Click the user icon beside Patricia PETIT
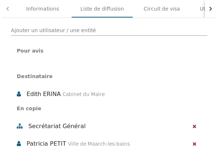The image size is (219, 165). 19,144
